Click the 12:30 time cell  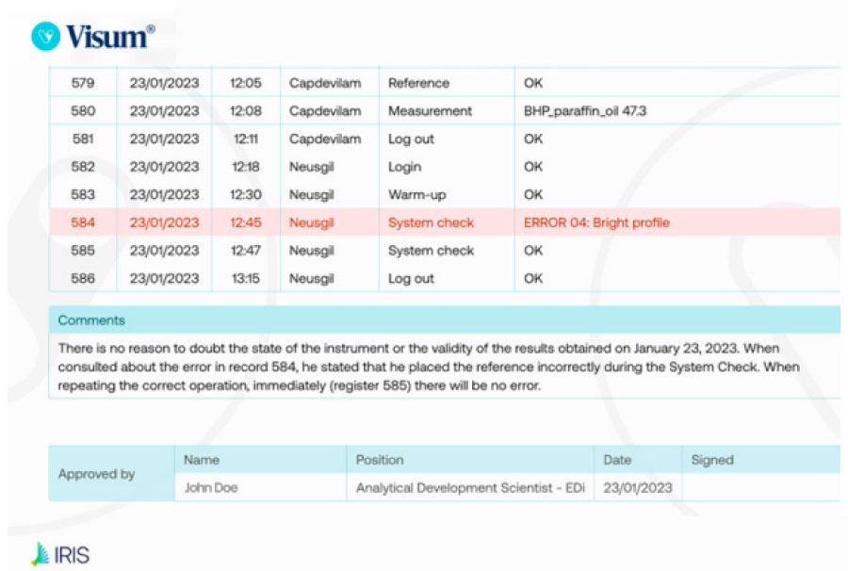click(x=246, y=195)
